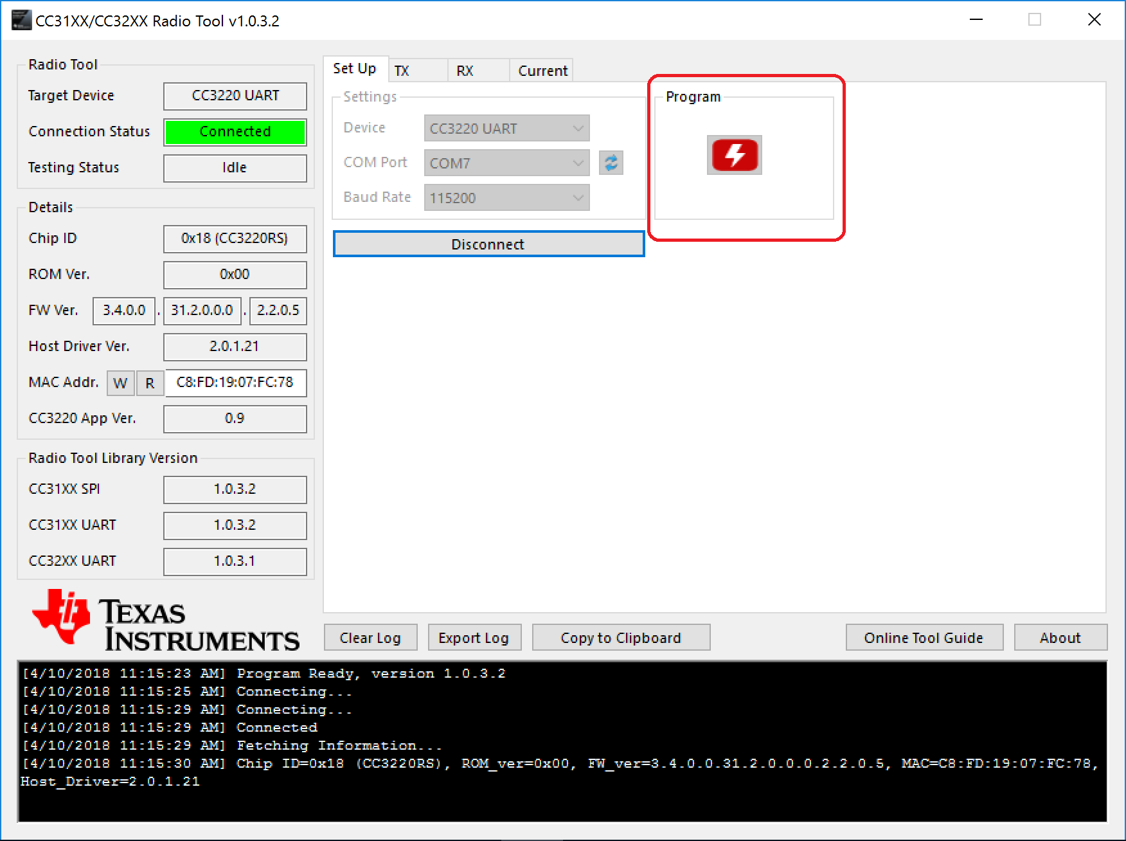Click the Chip ID 0x18 (CC3220RS) value

(x=235, y=239)
